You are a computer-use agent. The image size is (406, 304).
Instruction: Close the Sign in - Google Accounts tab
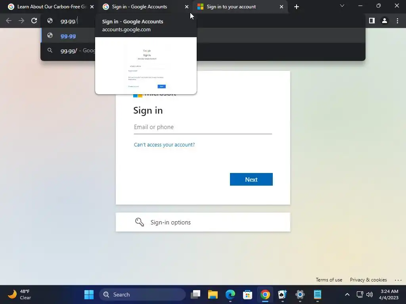pos(187,7)
